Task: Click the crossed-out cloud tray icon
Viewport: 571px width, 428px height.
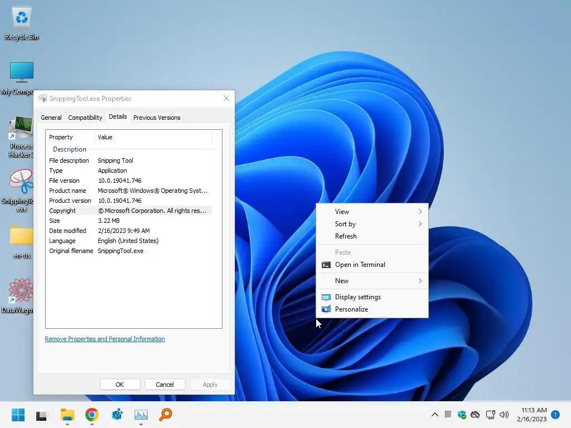Action: pyautogui.click(x=475, y=415)
